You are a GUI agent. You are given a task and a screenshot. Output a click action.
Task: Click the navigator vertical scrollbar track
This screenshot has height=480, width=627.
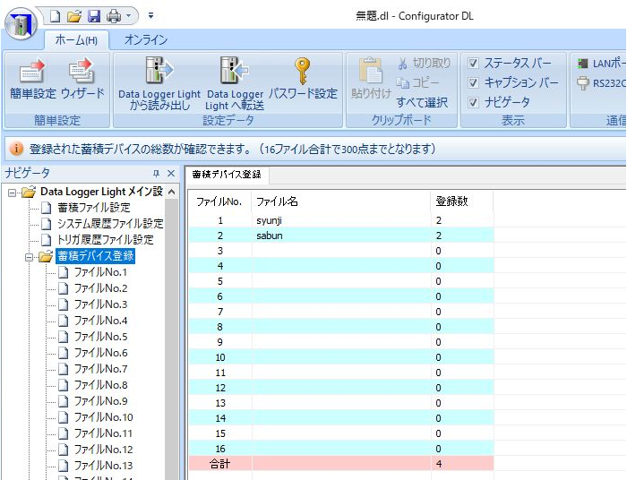pyautogui.click(x=172, y=339)
